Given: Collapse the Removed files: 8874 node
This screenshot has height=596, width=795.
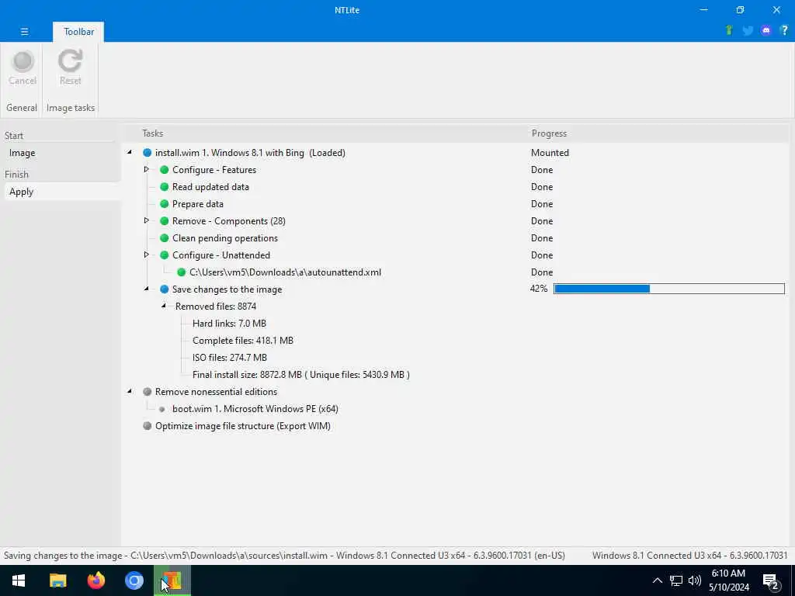Looking at the screenshot, I should [164, 306].
